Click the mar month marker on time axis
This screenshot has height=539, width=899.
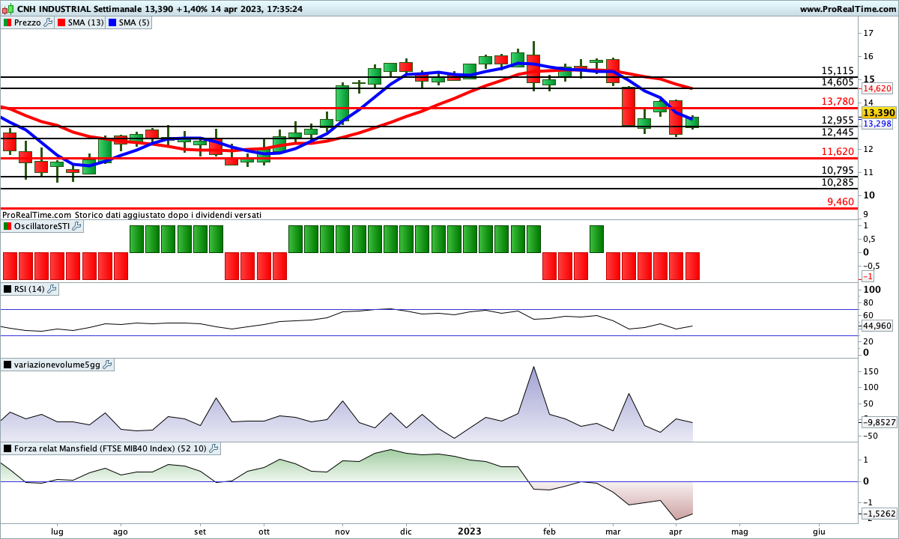[612, 532]
